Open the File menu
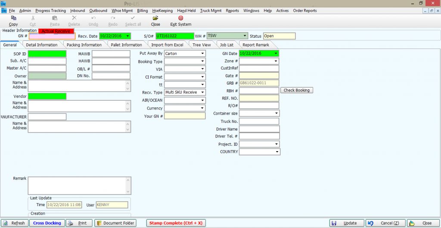 [12, 11]
